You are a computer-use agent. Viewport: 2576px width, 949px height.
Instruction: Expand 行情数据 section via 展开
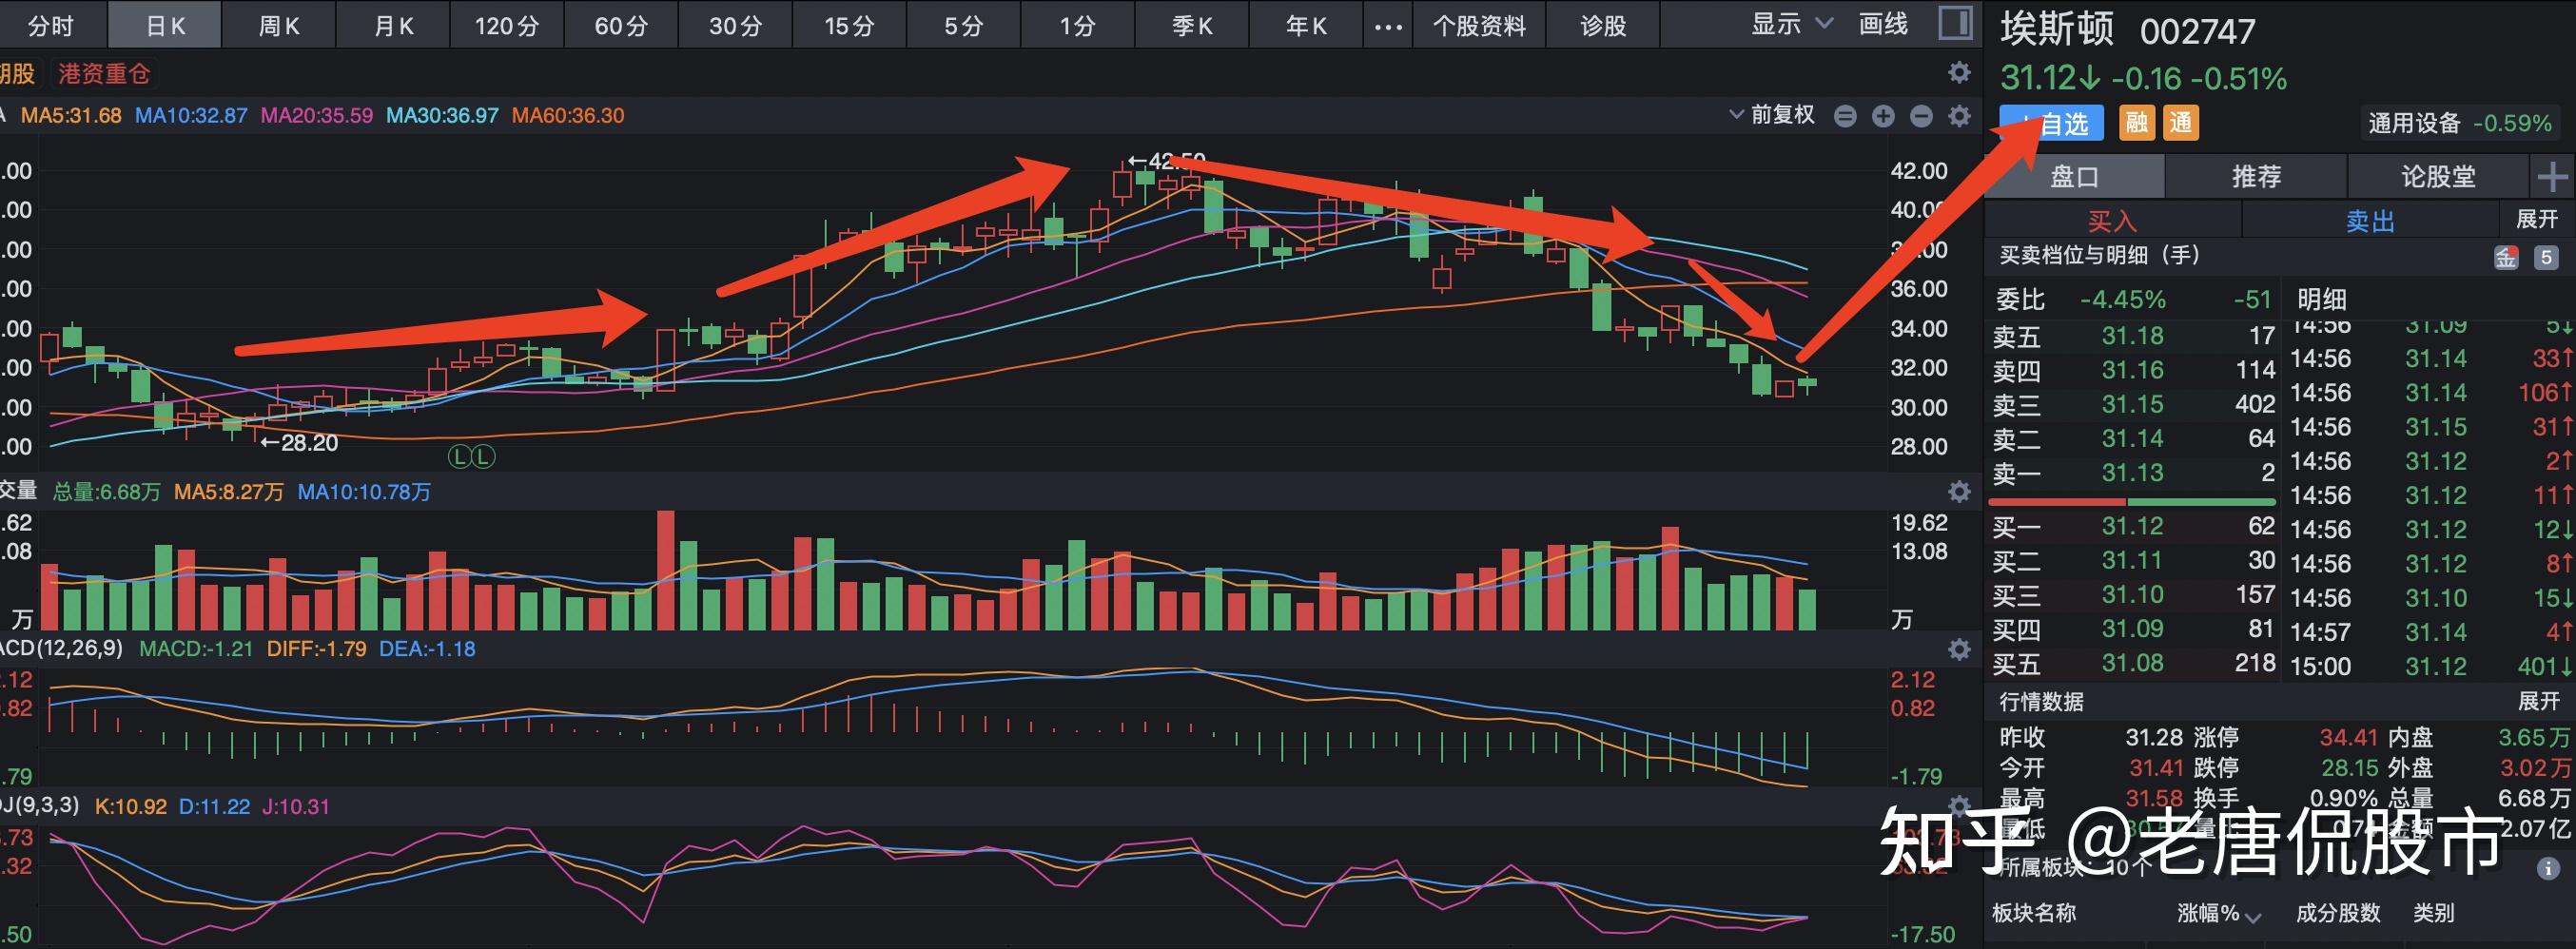pos(2538,701)
